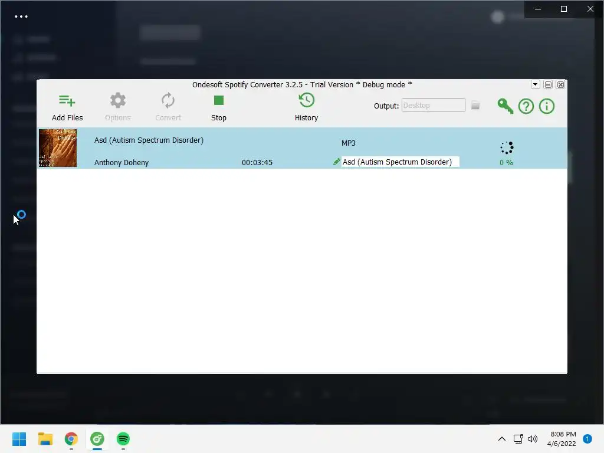Click artist name Anthony Doheny
Screen dimensions: 604x453
[x=122, y=163]
